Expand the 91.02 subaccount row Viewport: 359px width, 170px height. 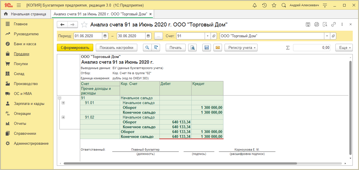click(x=63, y=117)
